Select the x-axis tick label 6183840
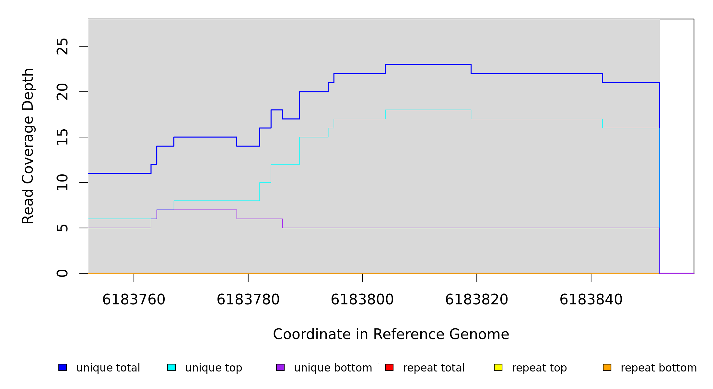 click(591, 300)
